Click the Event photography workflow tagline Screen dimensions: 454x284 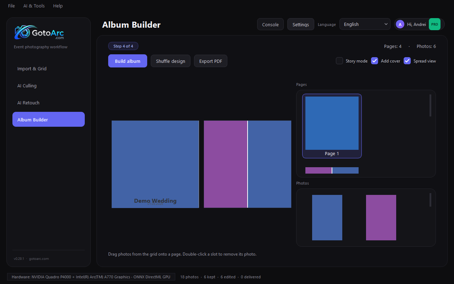40,47
